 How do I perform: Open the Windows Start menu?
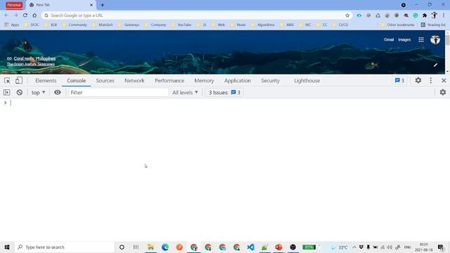(x=7, y=247)
